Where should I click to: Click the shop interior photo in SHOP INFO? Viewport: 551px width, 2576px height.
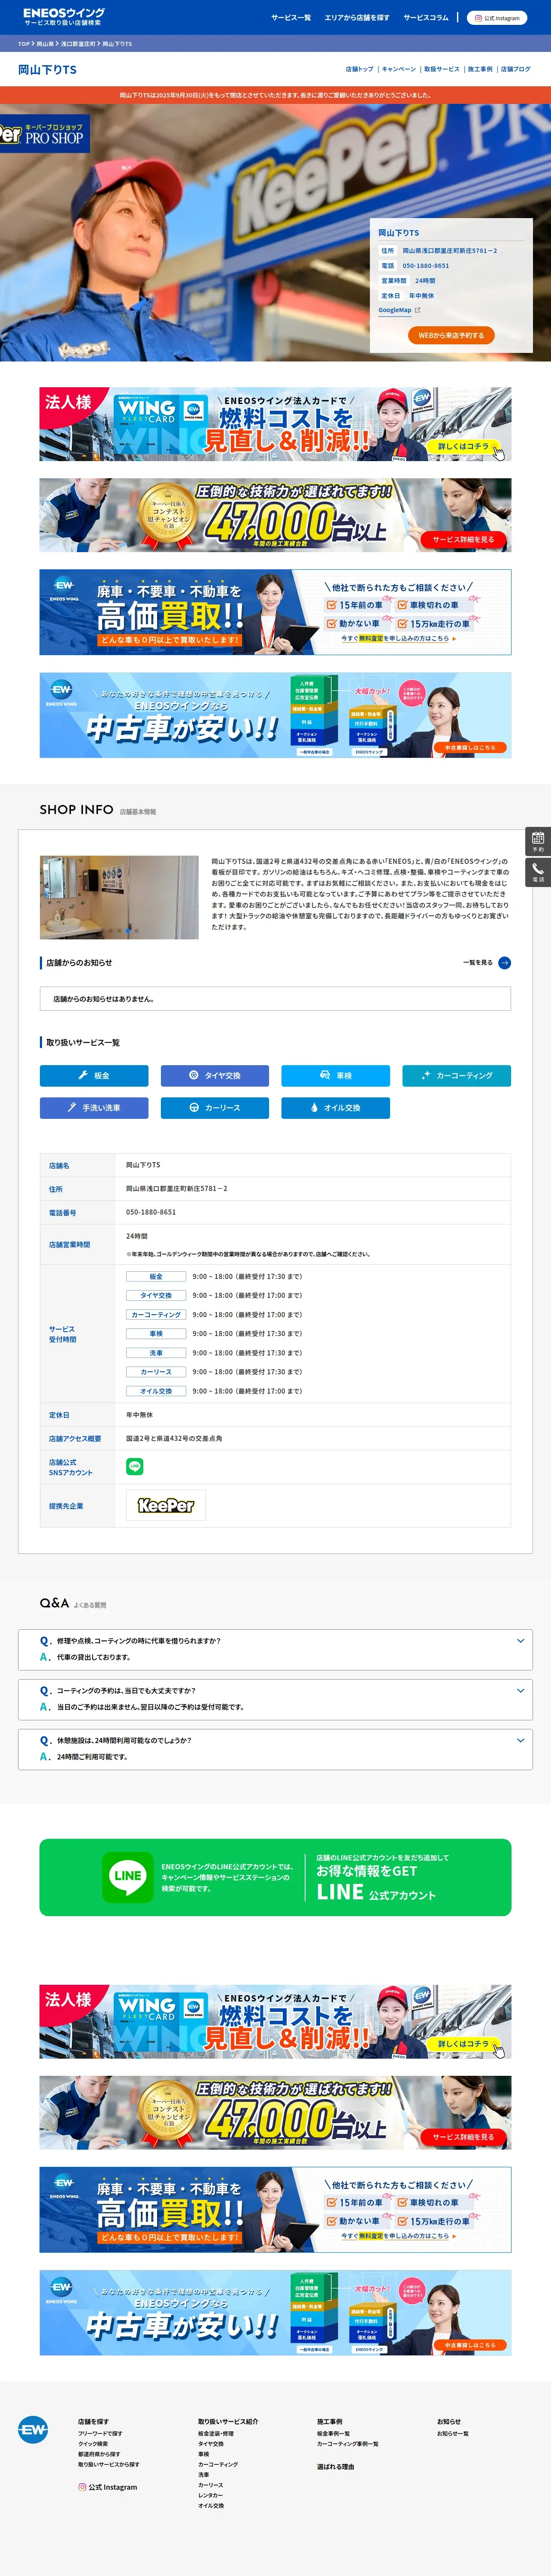point(119,897)
